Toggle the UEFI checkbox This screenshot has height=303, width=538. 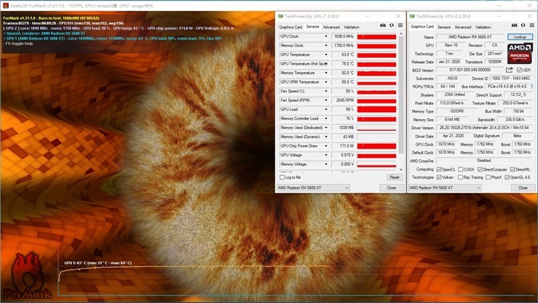(x=519, y=71)
